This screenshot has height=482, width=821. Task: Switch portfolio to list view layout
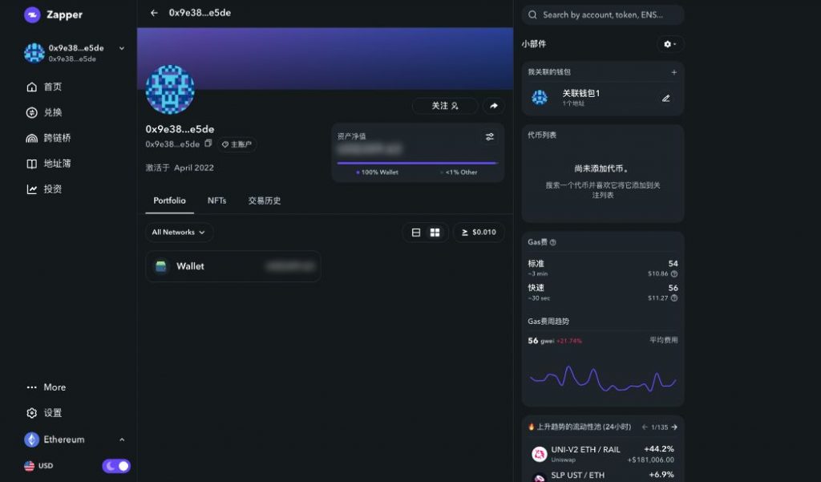tap(415, 232)
